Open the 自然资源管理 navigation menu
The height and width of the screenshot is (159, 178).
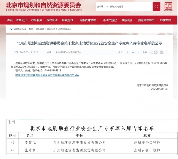click(88, 20)
